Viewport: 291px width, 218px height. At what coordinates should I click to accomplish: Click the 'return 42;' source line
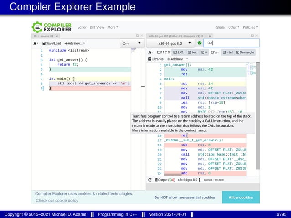68,65
